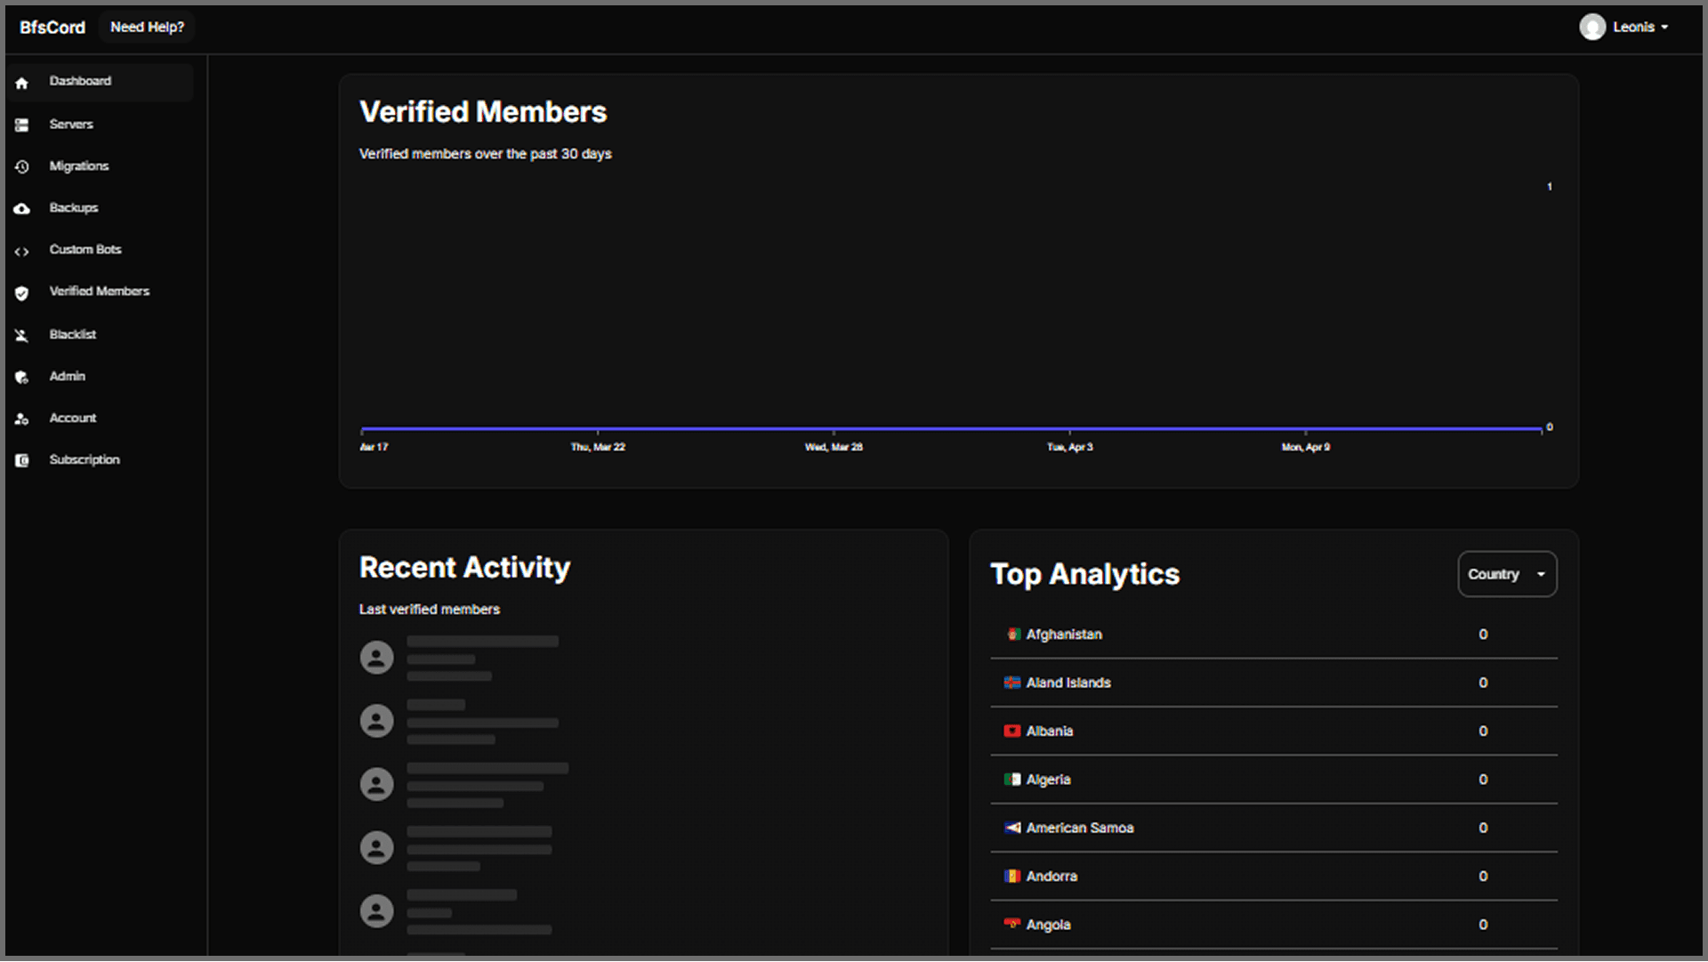
Task: Open the Leonis user menu dropdown
Action: (1664, 28)
